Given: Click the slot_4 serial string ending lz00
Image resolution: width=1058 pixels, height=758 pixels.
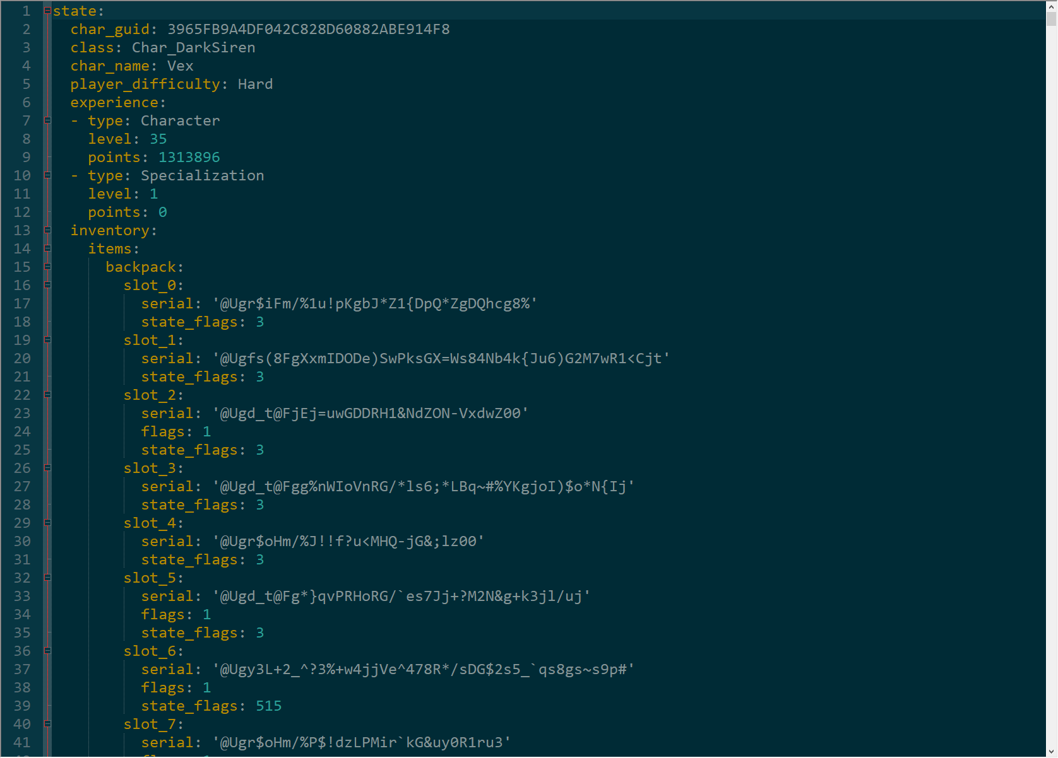Looking at the screenshot, I should [348, 541].
